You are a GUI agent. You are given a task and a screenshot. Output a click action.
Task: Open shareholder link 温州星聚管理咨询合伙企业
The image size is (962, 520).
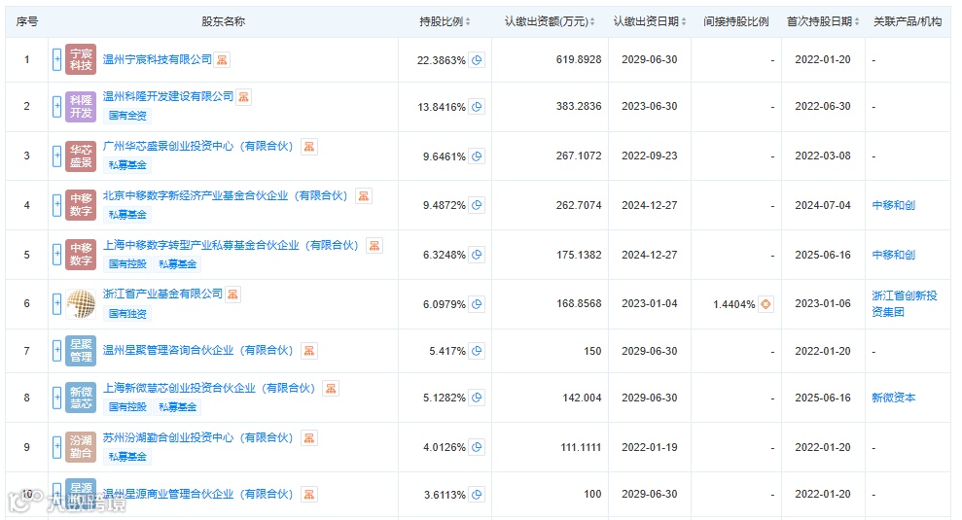198,350
